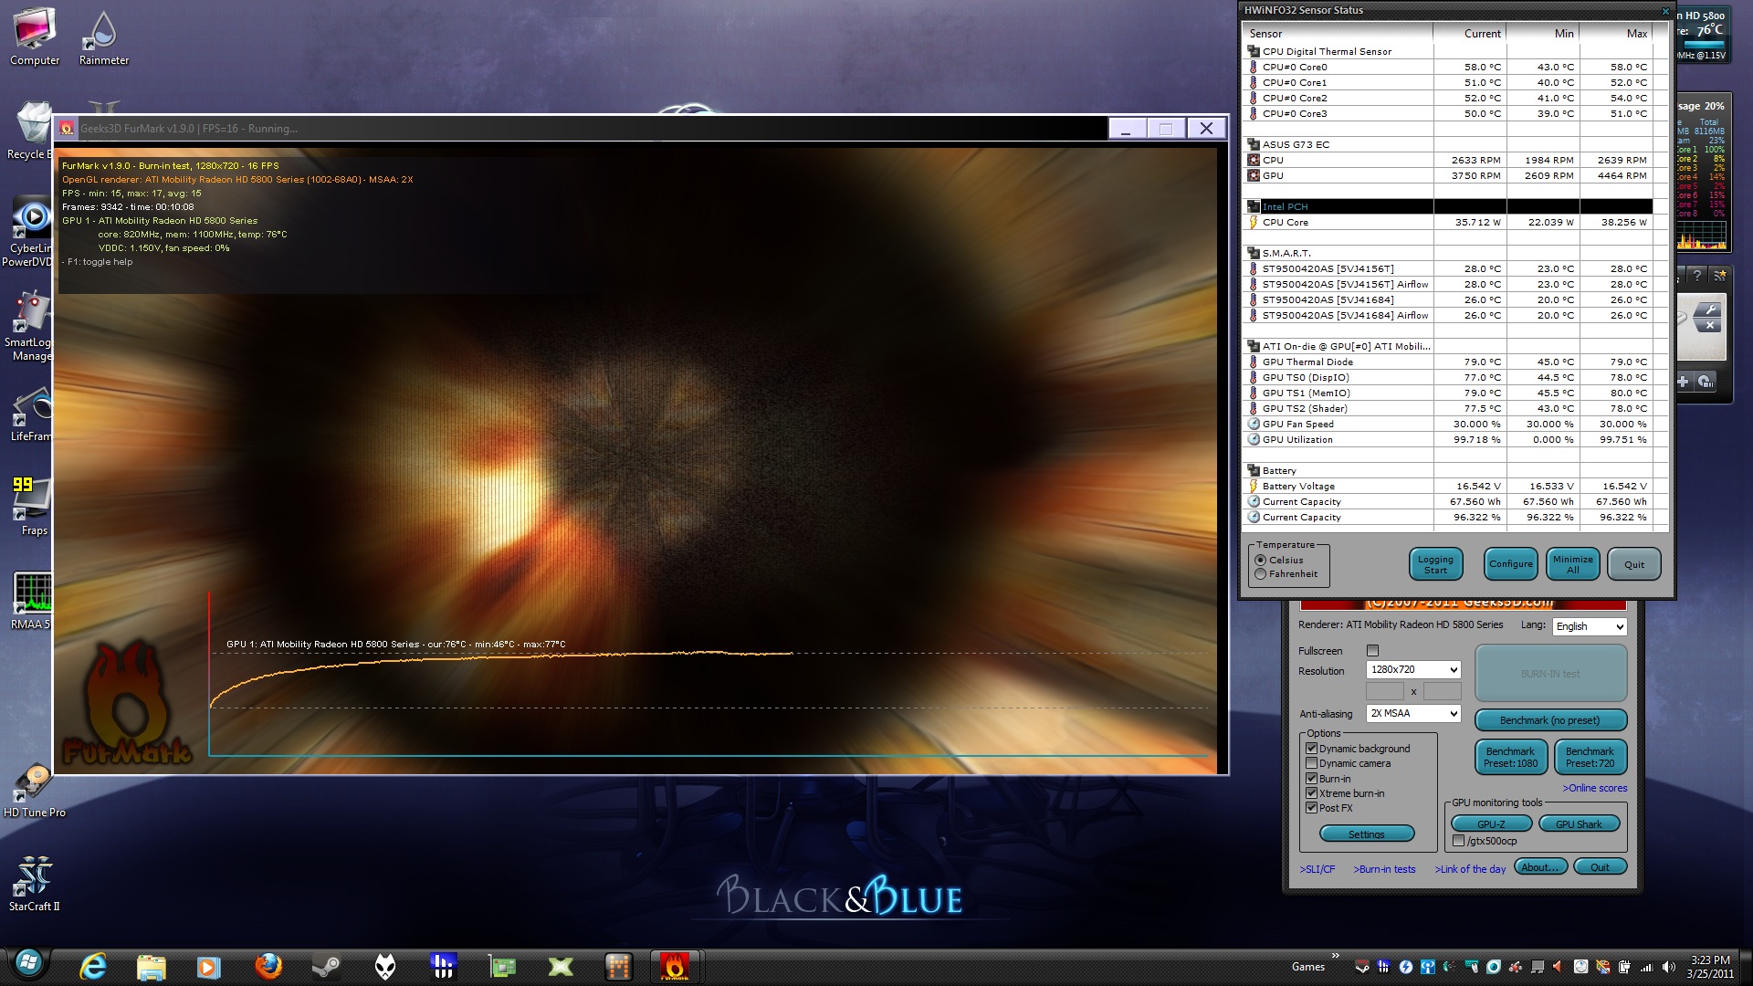1753x986 pixels.
Task: Launch GPU-Z monitoring tool
Action: point(1491,824)
